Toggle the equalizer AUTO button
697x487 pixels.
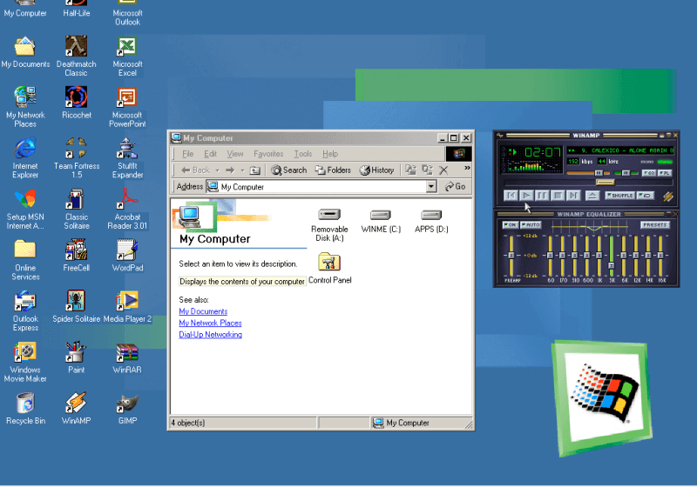click(x=531, y=225)
